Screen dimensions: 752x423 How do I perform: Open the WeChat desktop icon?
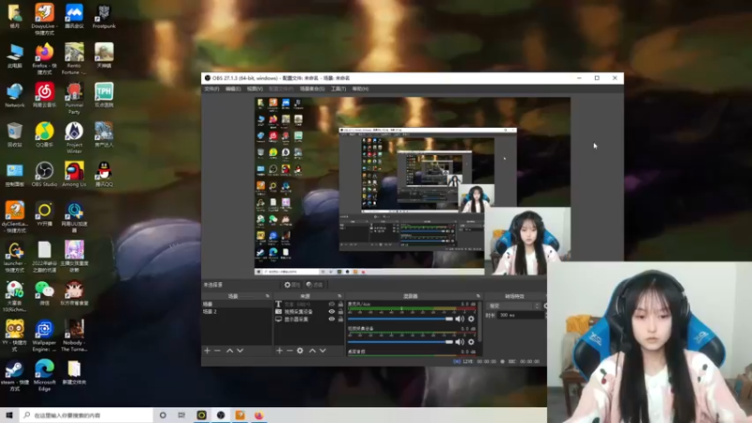[x=44, y=292]
